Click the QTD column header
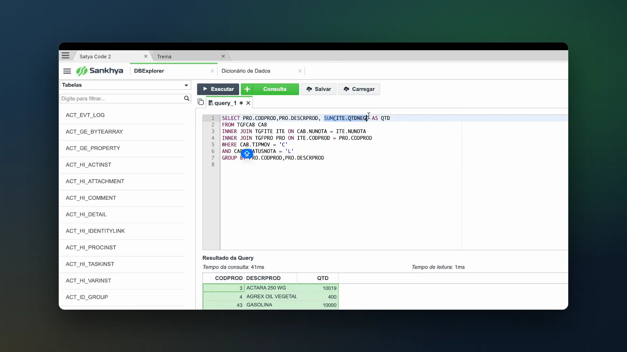This screenshot has height=352, width=627. [317, 278]
